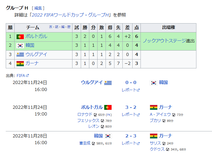Click the goal ball icon next to サリス
Screen dimensions: 212x154
point(163,143)
